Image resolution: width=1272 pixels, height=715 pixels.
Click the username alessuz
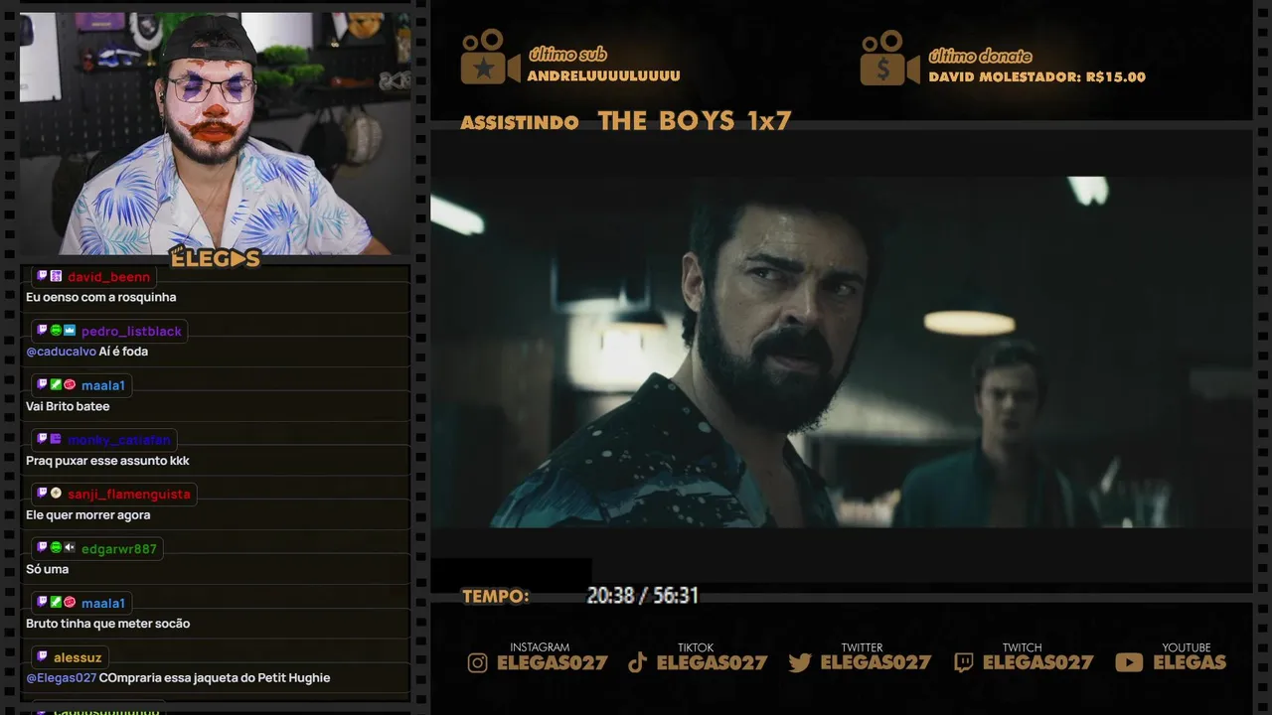click(x=78, y=657)
